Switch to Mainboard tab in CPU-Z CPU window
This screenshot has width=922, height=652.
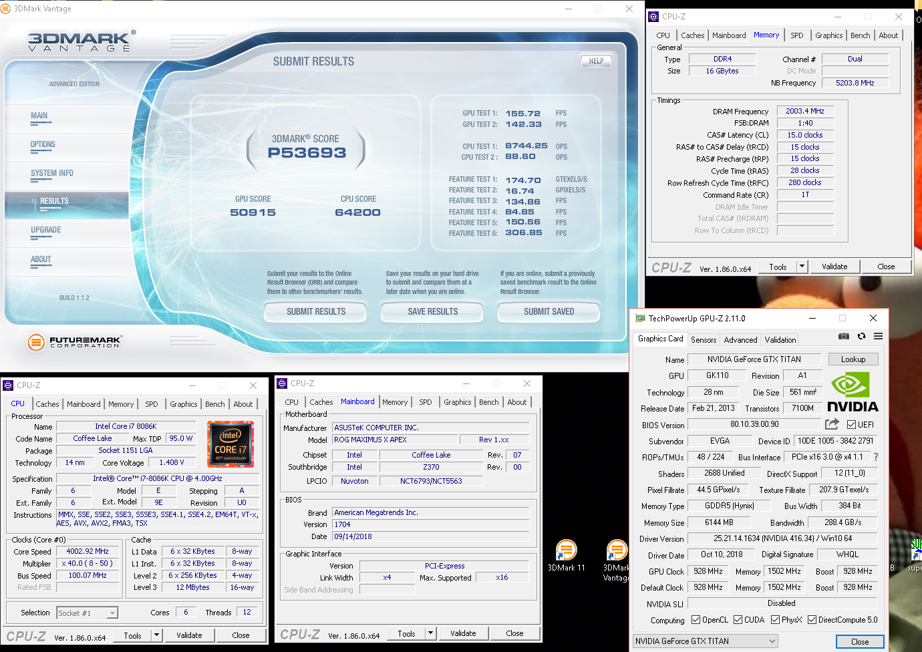tap(84, 404)
